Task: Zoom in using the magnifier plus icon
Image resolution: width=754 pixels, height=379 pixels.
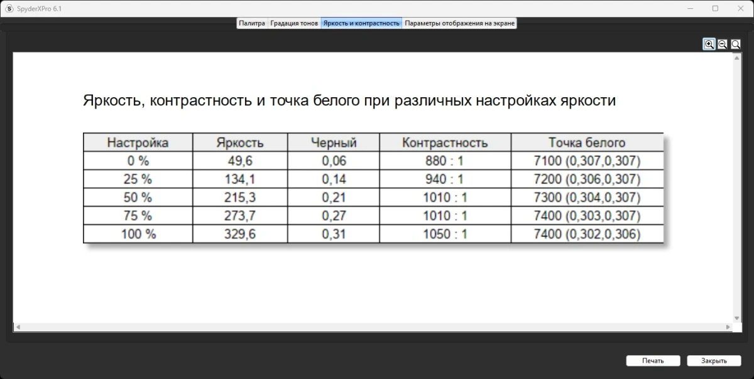Action: 709,44
